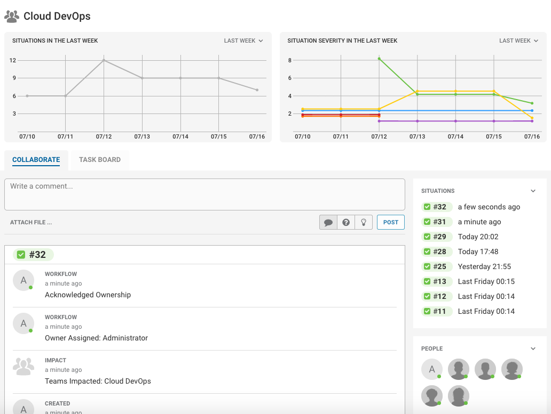Click the green check beside situation #29
Viewport: 551px width, 414px height.
[427, 237]
